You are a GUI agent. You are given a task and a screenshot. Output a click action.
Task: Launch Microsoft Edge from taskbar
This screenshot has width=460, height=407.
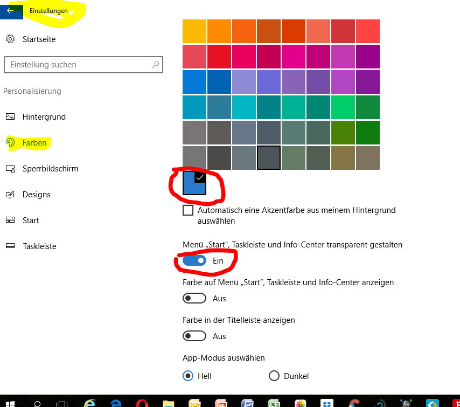click(x=116, y=403)
